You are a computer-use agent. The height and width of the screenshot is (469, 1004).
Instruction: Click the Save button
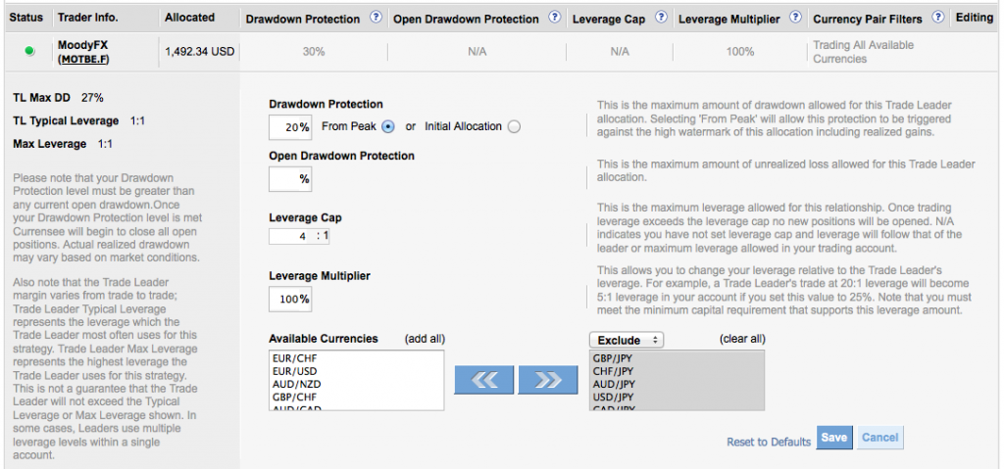834,438
